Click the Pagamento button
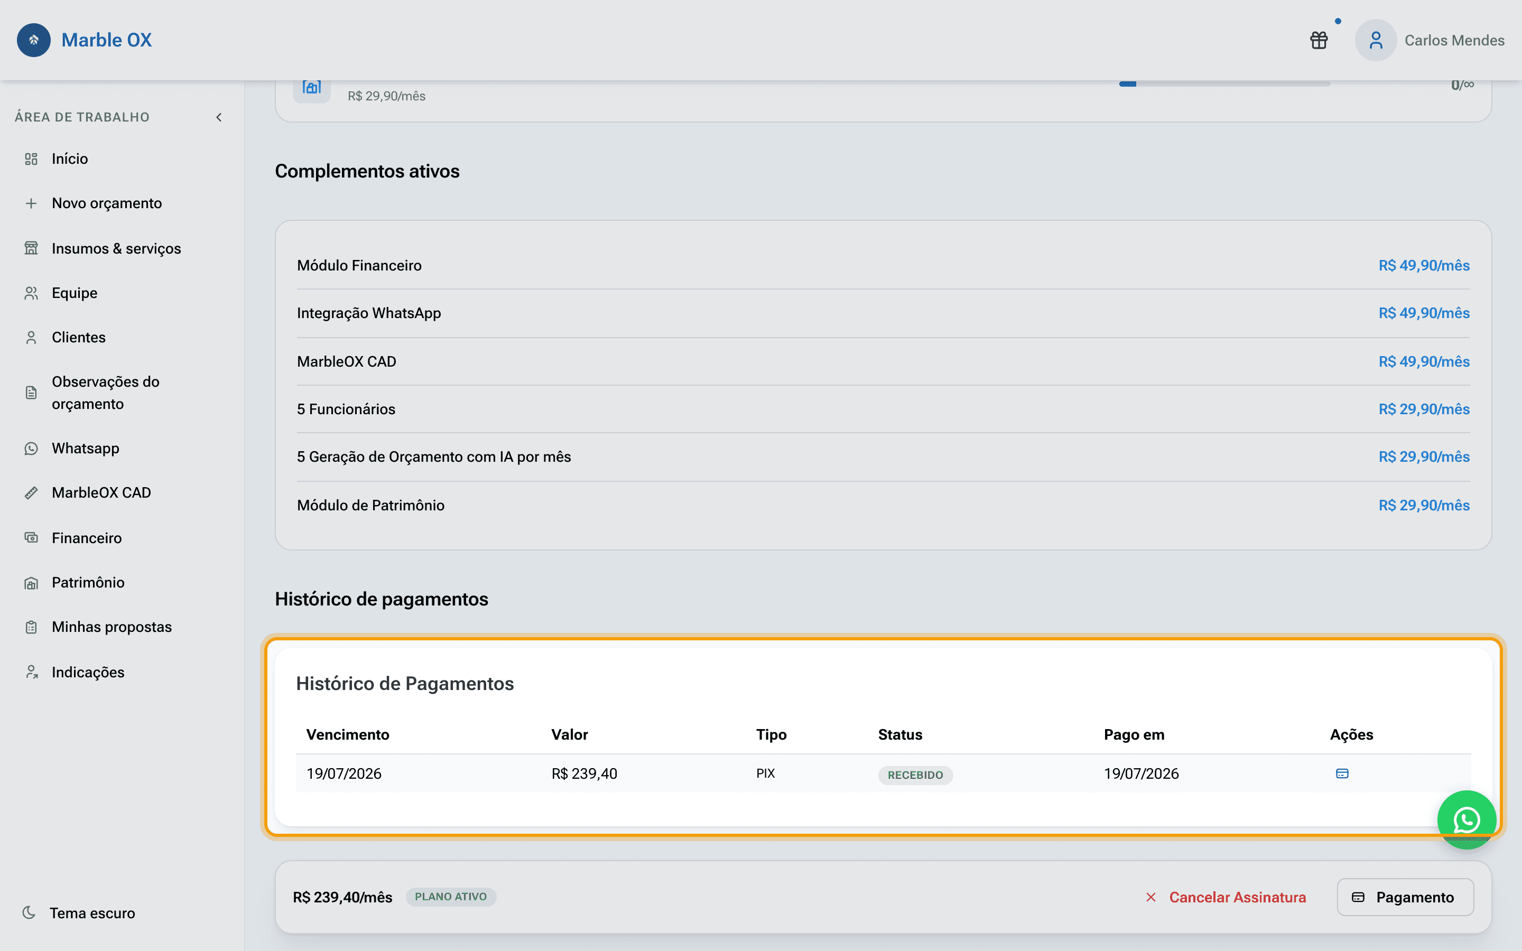The width and height of the screenshot is (1522, 951). [x=1405, y=898]
